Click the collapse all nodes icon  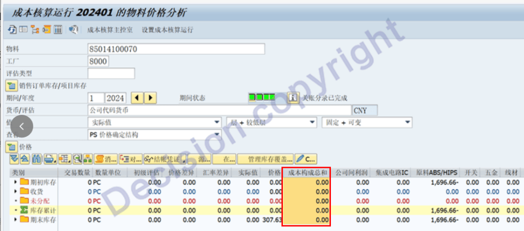pyautogui.click(x=24, y=158)
